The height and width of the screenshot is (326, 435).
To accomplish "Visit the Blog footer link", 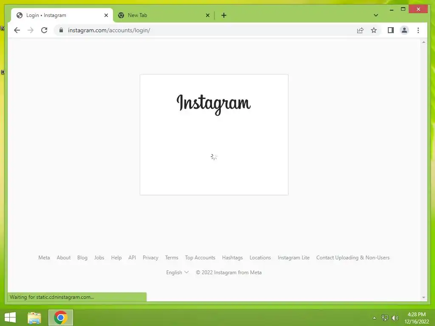I will tap(82, 258).
